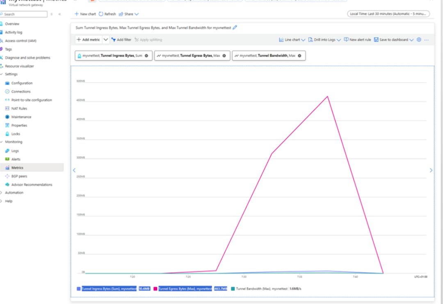
Task: Open chart settings gear icon
Action: pyautogui.click(x=419, y=40)
